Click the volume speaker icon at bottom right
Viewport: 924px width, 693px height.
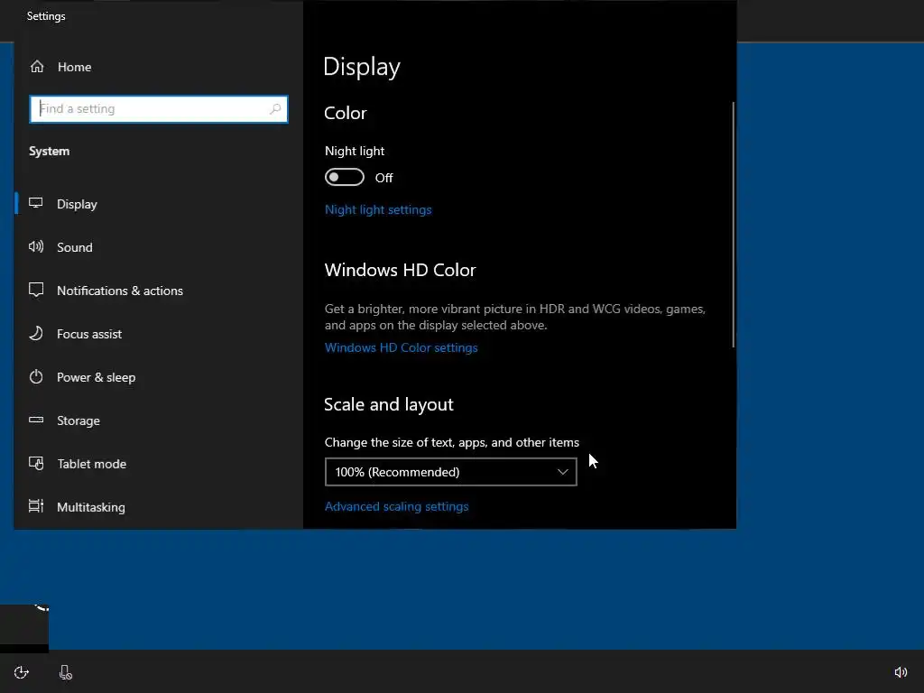point(901,672)
